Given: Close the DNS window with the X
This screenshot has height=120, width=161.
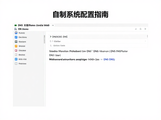Looking at the screenshot, I should (x=145, y=29).
